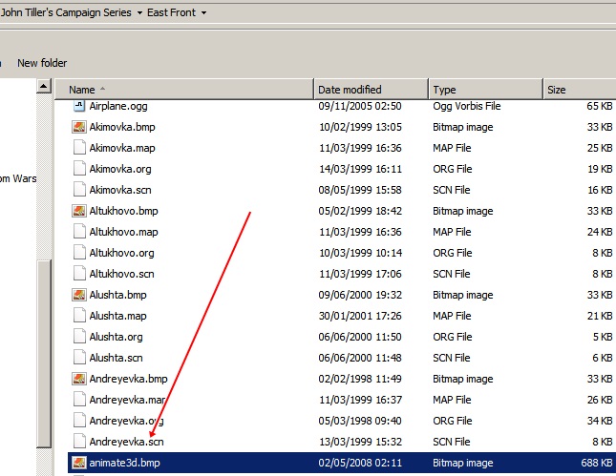Click the Andreyevka.bmp bitmap icon
The height and width of the screenshot is (476, 616).
[79, 379]
